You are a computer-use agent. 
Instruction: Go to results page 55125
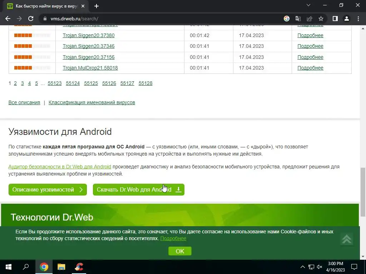(91, 83)
